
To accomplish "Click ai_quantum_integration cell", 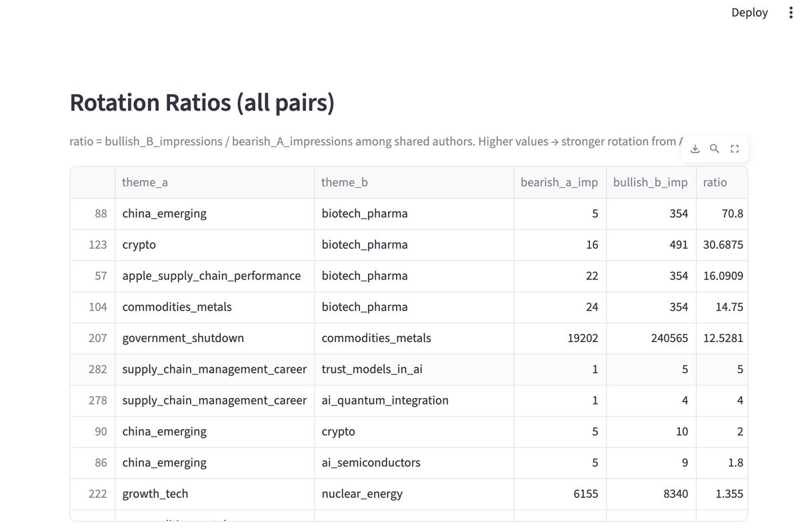I will point(414,401).
